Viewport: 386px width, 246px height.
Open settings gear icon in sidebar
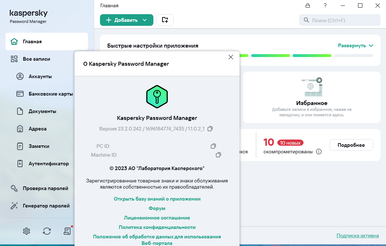click(26, 231)
